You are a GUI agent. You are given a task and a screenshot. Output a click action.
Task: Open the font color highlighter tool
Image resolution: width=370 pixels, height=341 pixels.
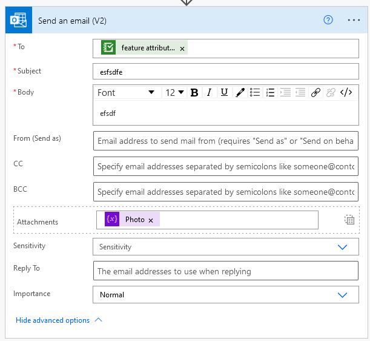pyautogui.click(x=240, y=93)
